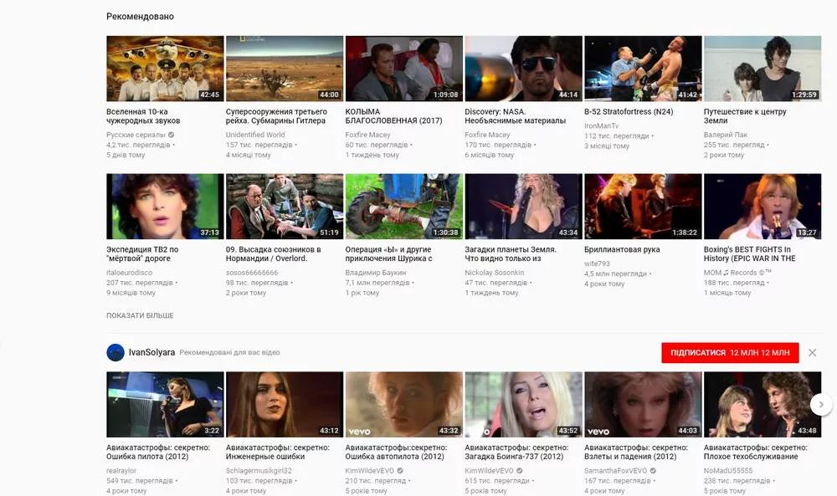
Task: Open channel realraylor
Action: tap(121, 471)
